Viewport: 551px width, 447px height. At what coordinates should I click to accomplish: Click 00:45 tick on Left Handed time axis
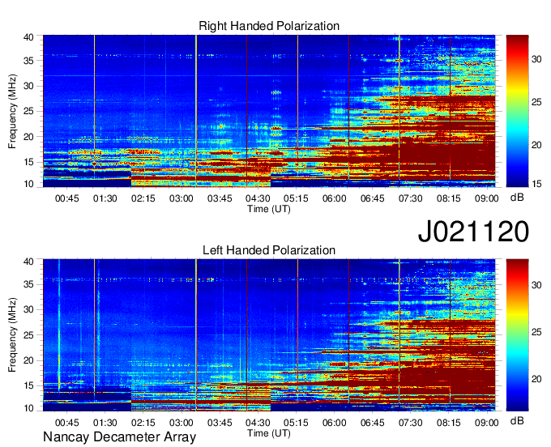(x=66, y=423)
